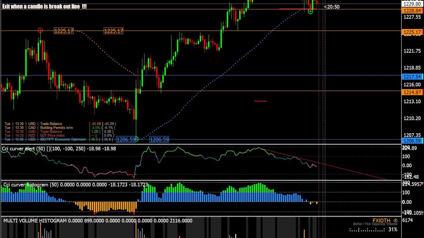
Task: Click the blue 1206.59 price axis tag
Action: click(412, 141)
